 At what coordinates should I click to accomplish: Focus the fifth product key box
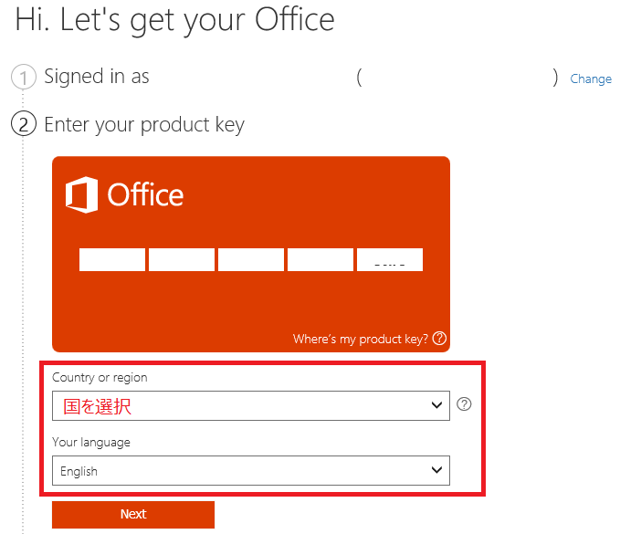pos(390,259)
